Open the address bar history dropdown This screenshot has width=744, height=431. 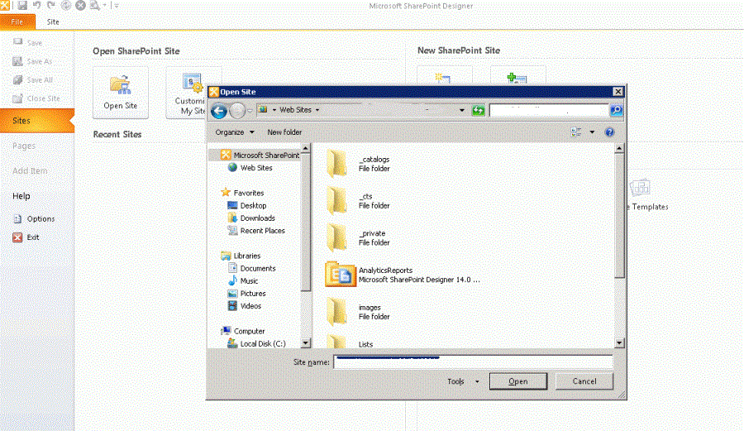coord(461,110)
